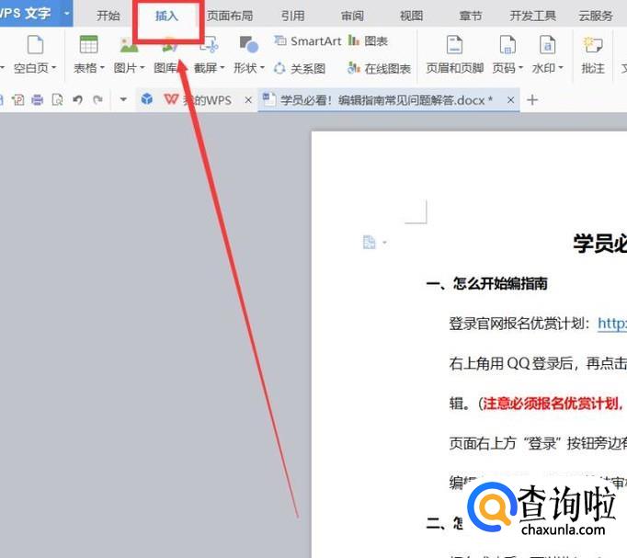The image size is (627, 558).
Task: Switch to the 云服务 tab
Action: [x=596, y=16]
